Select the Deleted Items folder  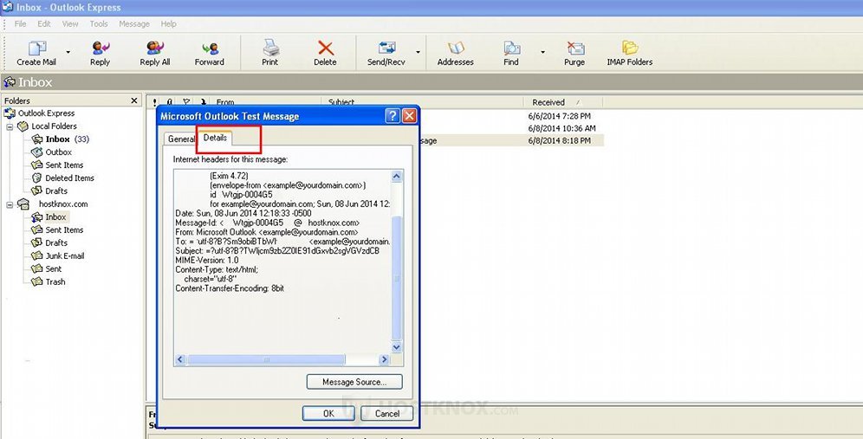click(69, 178)
